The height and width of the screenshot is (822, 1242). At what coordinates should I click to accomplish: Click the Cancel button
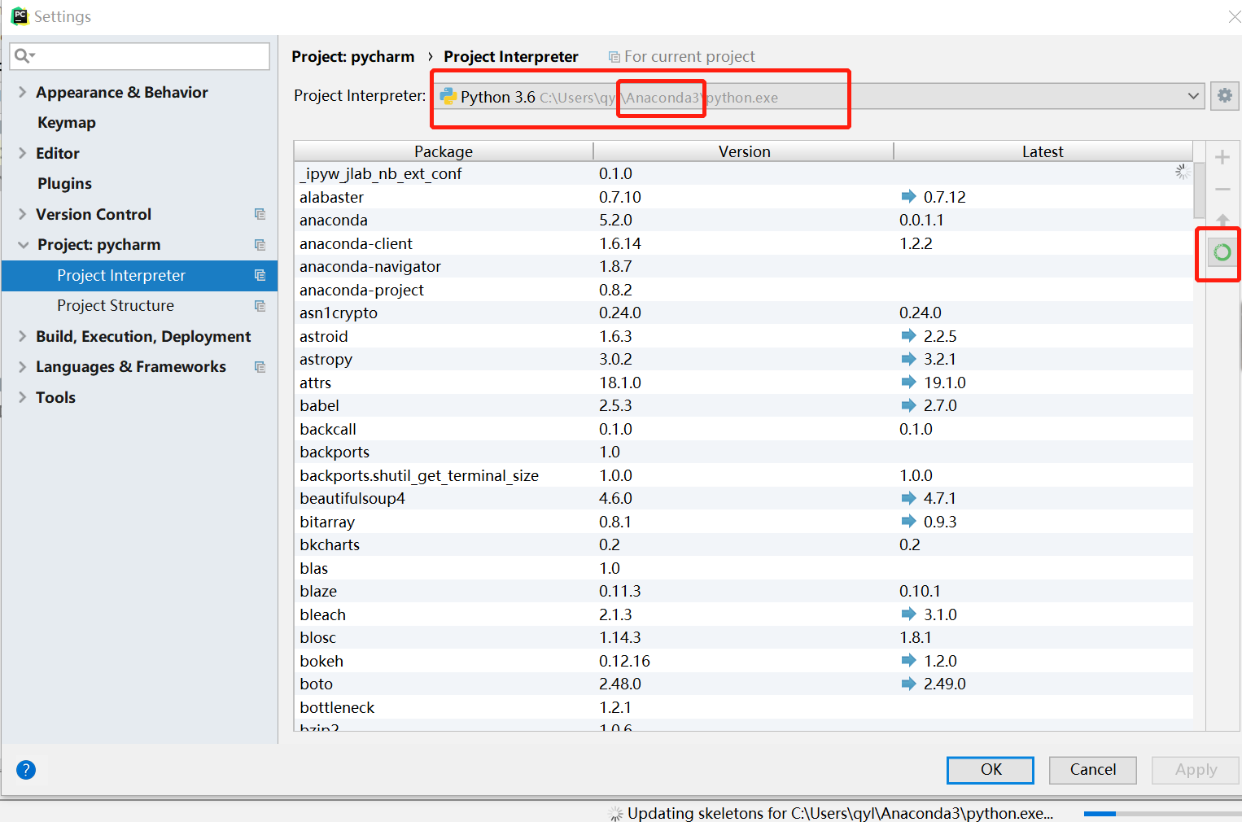pyautogui.click(x=1093, y=770)
